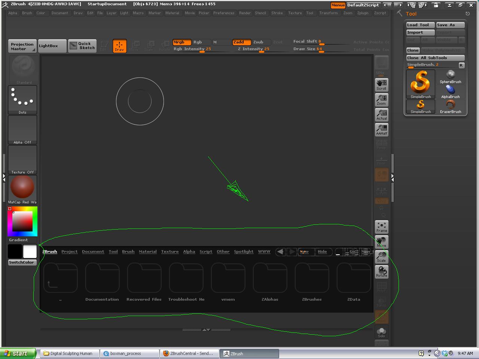Click the Import button
The width and height of the screenshot is (479, 359).
pyautogui.click(x=421, y=33)
